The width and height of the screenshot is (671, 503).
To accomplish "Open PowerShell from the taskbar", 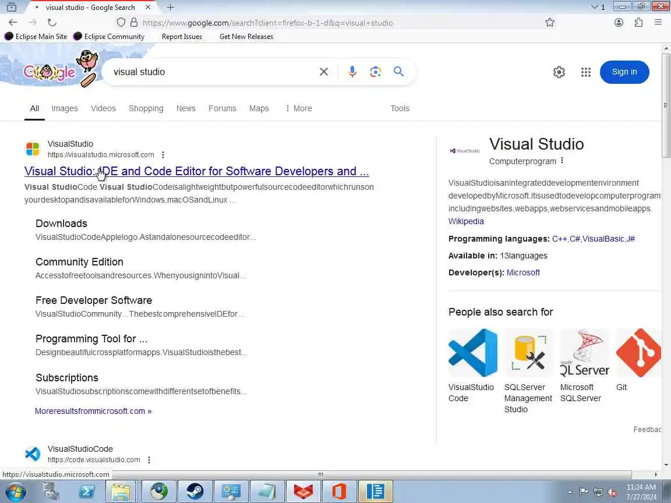I will tap(86, 491).
